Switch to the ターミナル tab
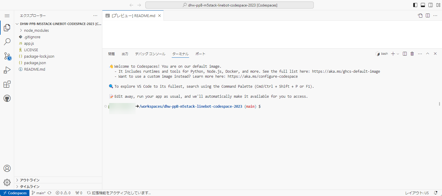The height and width of the screenshot is (196, 442). pyautogui.click(x=180, y=54)
